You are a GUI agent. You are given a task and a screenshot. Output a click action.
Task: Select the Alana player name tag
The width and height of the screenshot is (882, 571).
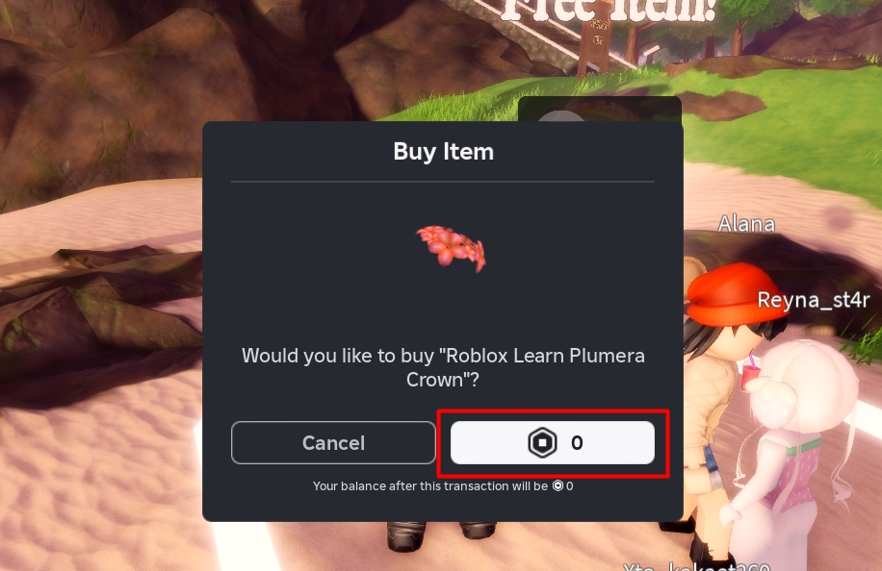pos(746,224)
